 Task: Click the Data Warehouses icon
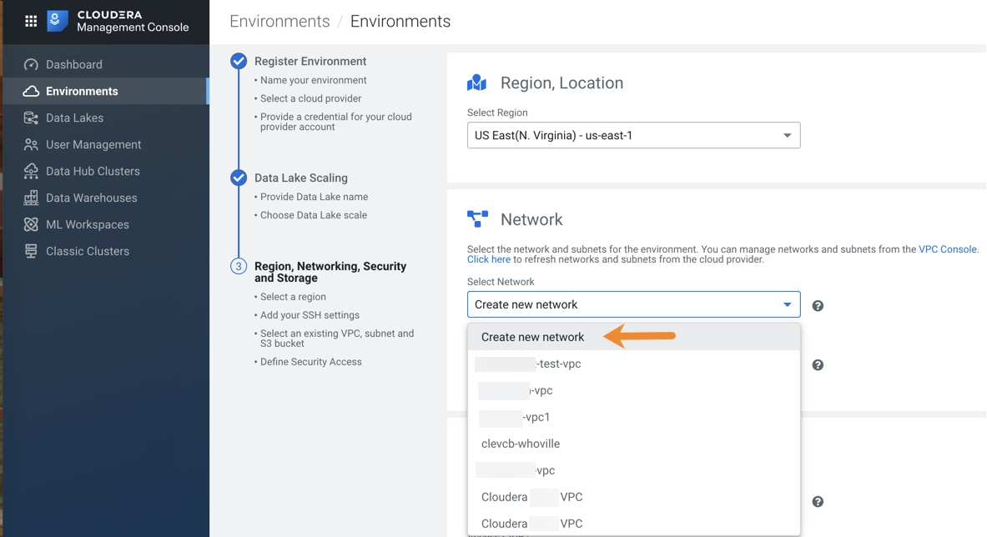[x=31, y=198]
